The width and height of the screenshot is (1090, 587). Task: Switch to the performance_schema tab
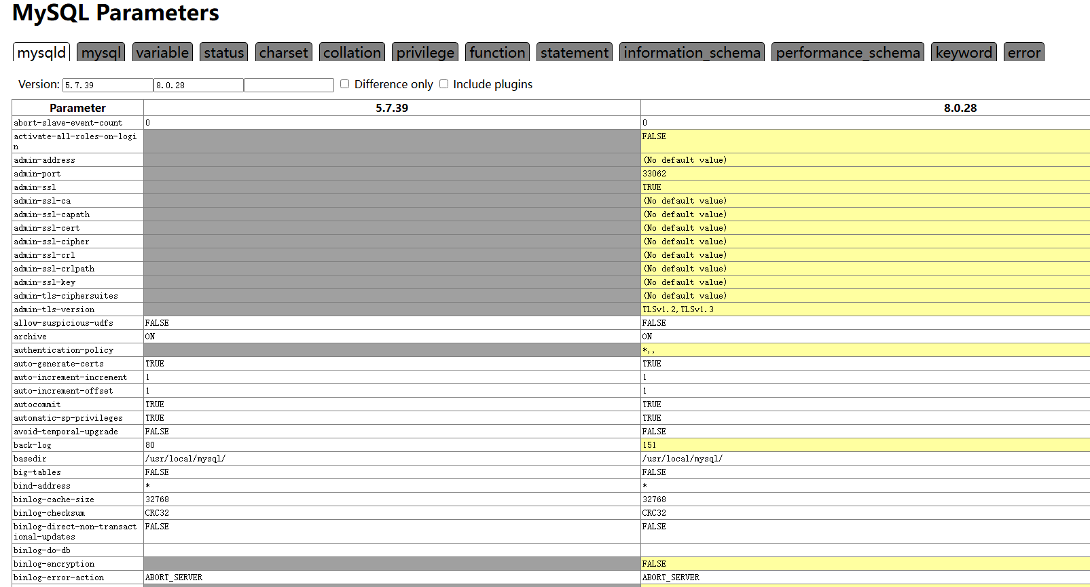pos(848,52)
